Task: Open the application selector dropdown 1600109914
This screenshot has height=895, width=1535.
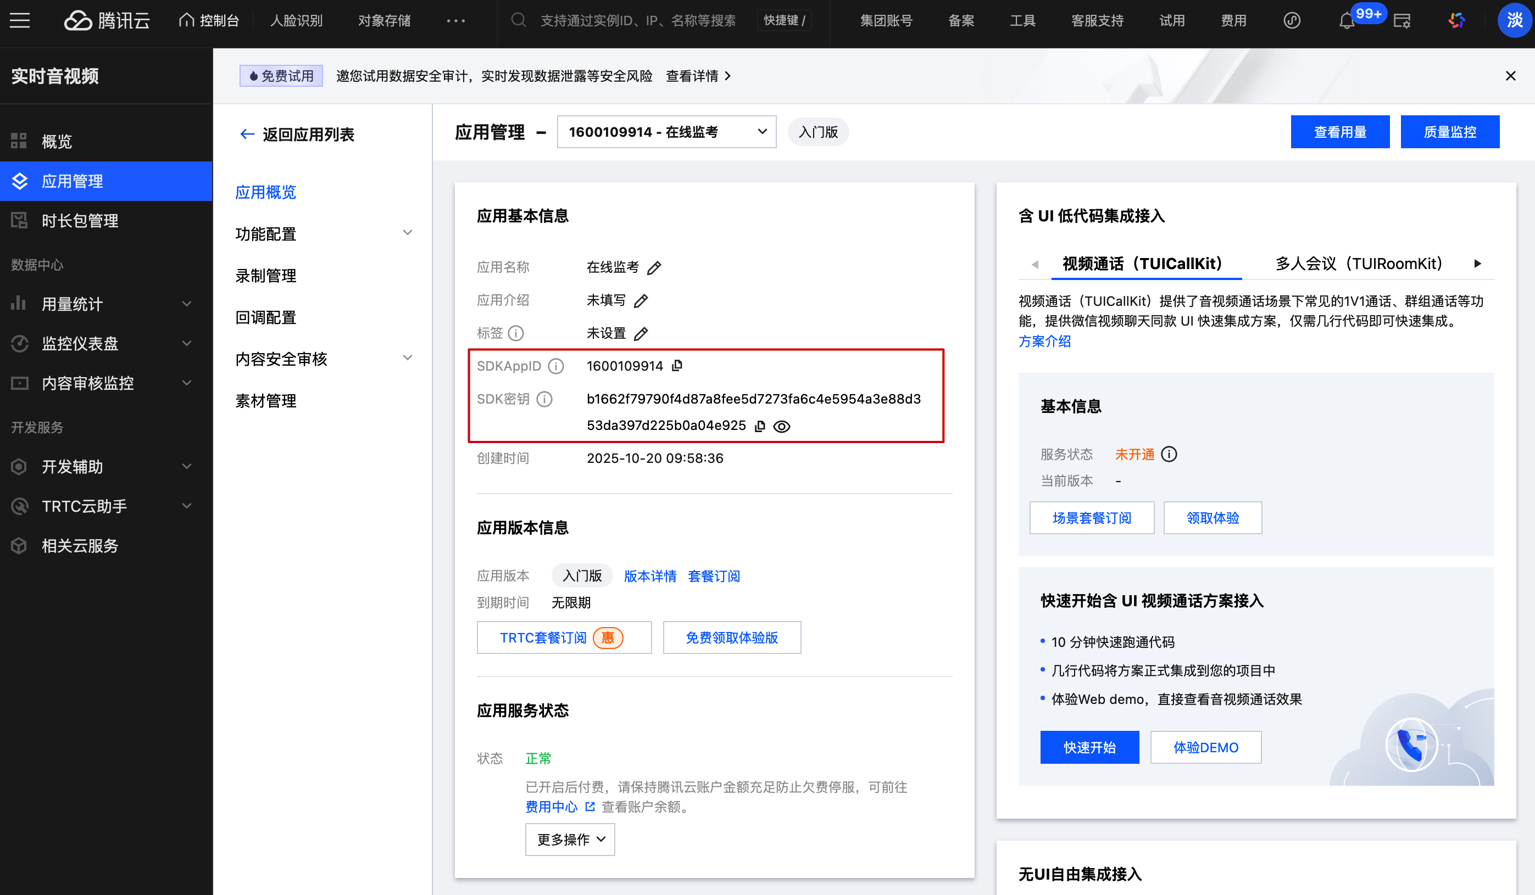Action: 666,132
